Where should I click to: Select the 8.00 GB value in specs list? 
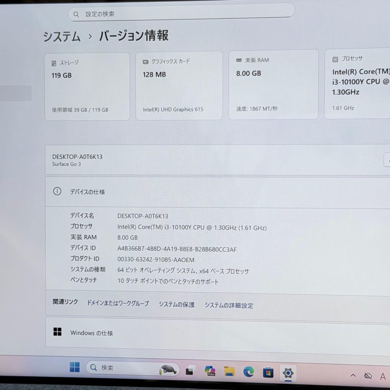coord(127,238)
